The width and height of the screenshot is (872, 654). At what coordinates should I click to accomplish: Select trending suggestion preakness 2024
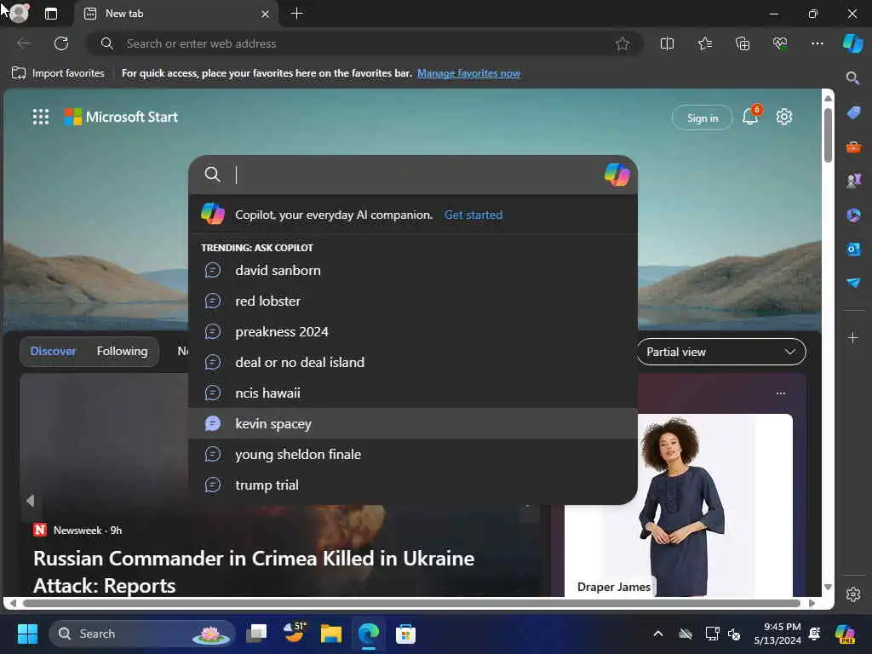(x=413, y=331)
